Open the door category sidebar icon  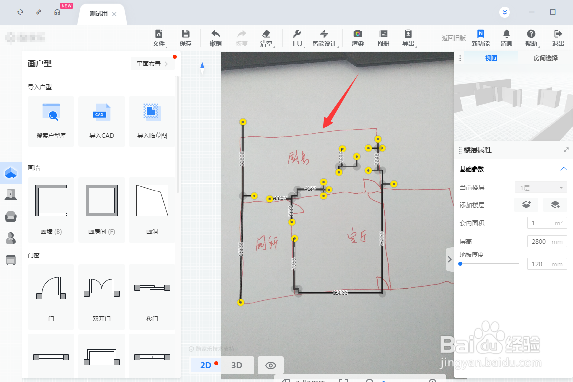click(x=11, y=194)
